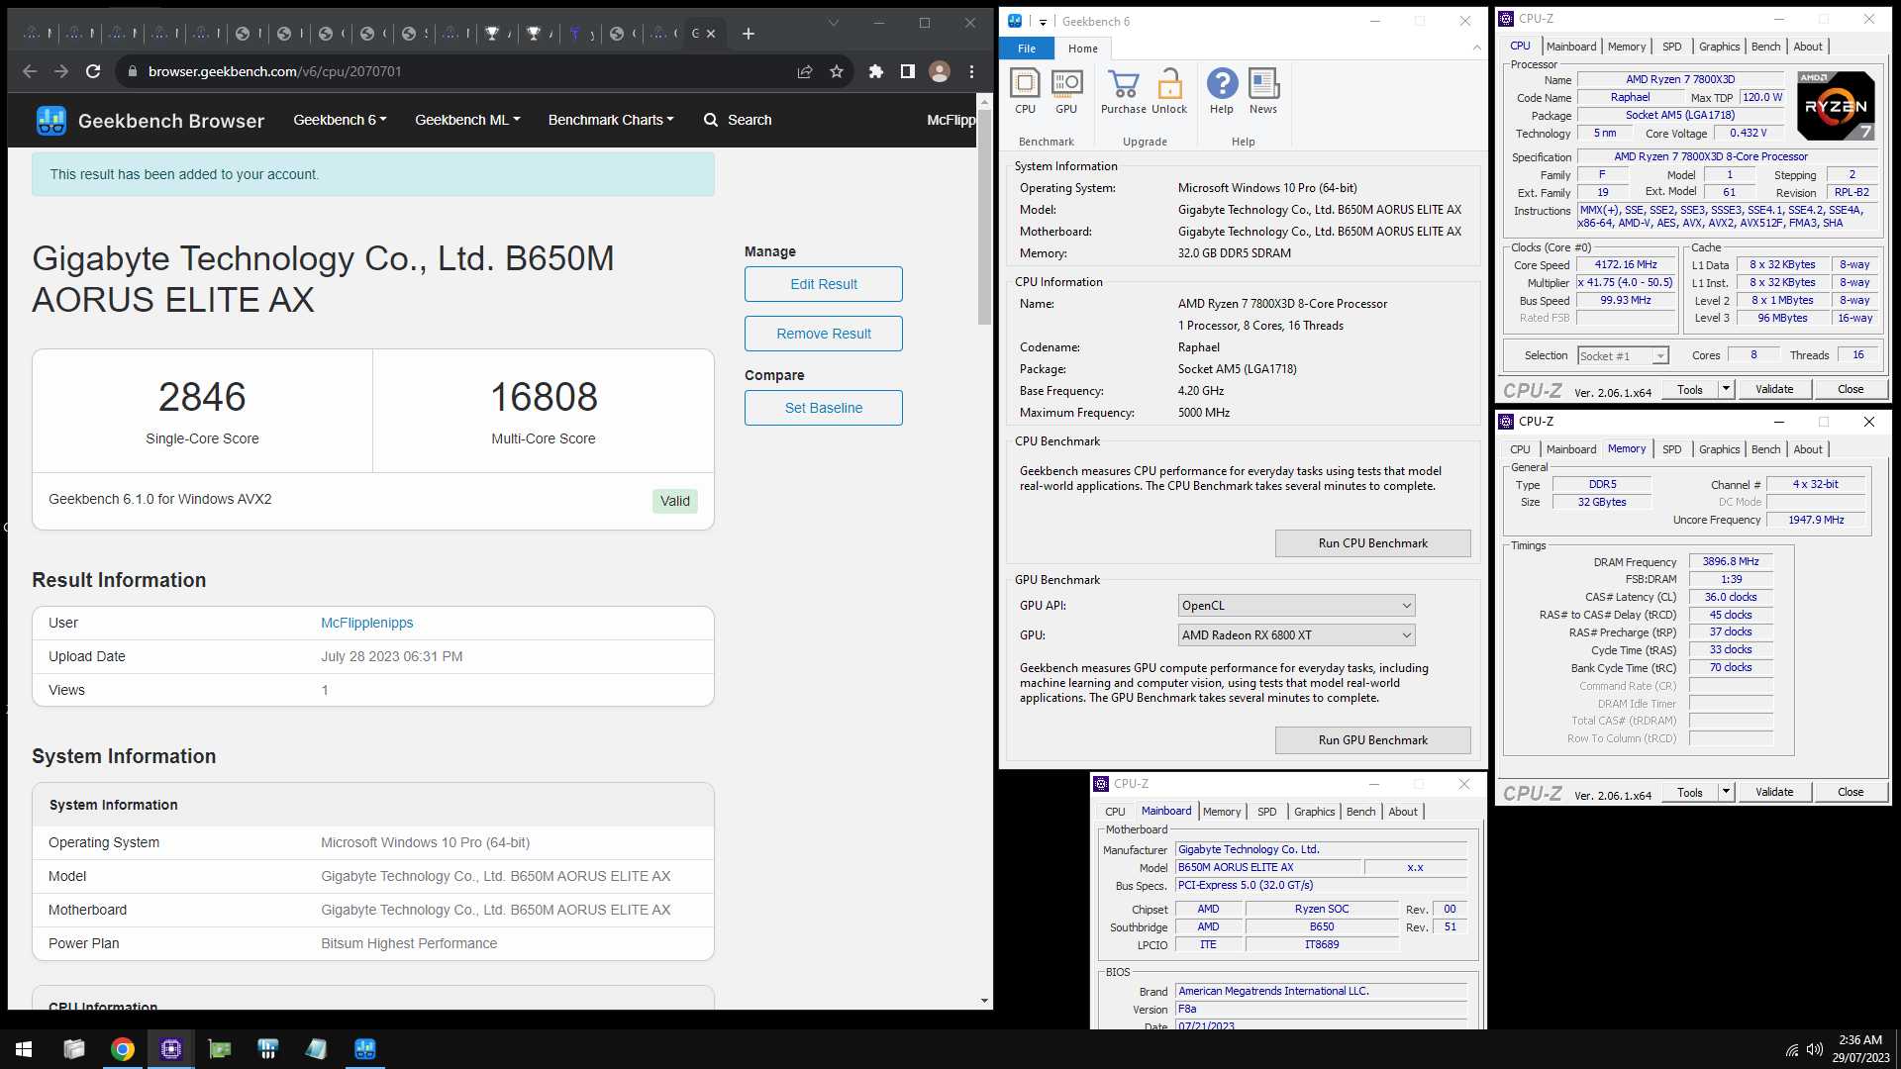
Task: Switch to Mainboard tab in top CPU-Z
Action: 1571,47
